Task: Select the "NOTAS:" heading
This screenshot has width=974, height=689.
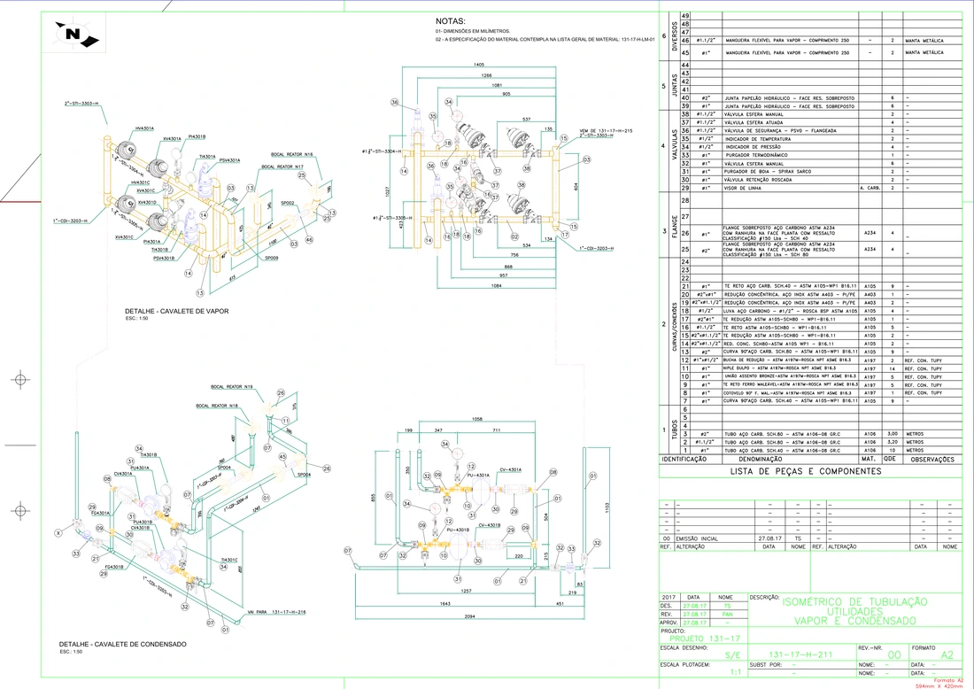Action: pyautogui.click(x=451, y=21)
